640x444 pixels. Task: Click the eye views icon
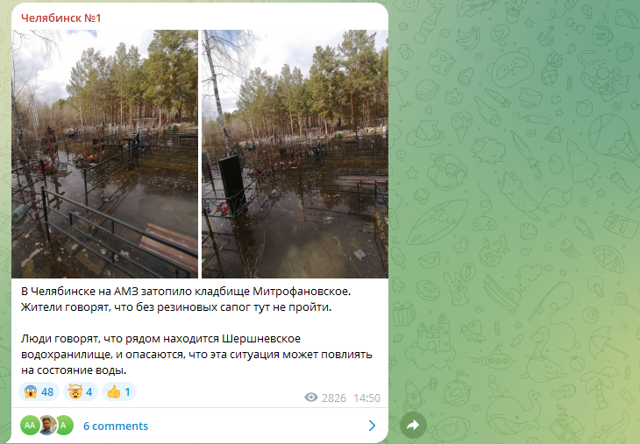click(x=311, y=398)
